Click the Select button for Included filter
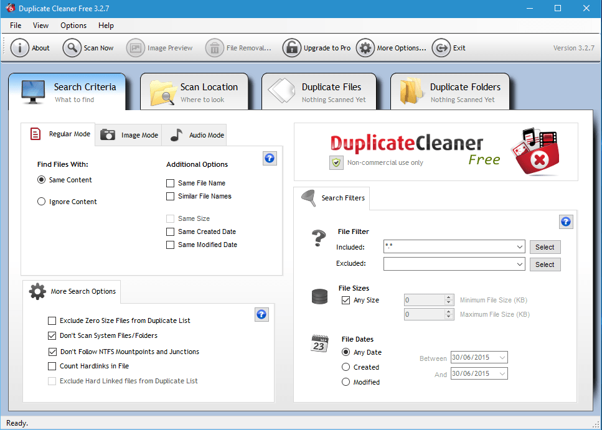Image resolution: width=602 pixels, height=430 pixels. 545,246
